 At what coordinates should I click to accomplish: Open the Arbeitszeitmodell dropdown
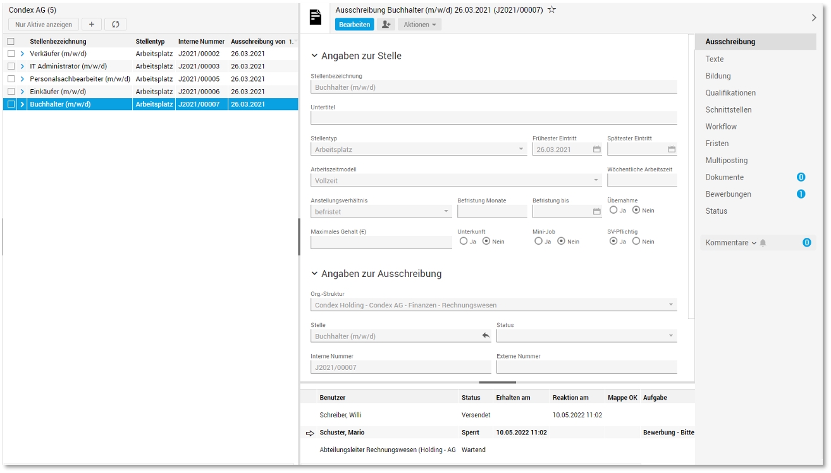pyautogui.click(x=596, y=181)
